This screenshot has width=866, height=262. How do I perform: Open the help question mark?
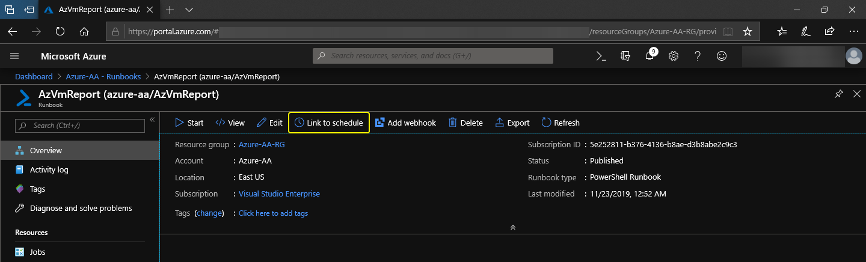click(698, 56)
